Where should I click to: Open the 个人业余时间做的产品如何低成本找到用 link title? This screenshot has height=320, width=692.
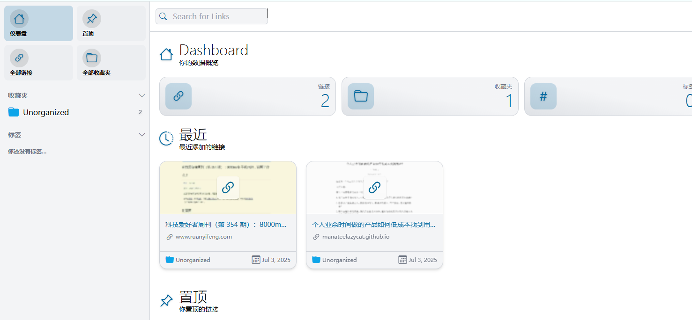click(374, 225)
